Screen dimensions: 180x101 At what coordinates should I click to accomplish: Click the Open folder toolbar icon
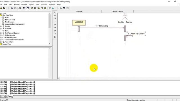tap(1, 8)
